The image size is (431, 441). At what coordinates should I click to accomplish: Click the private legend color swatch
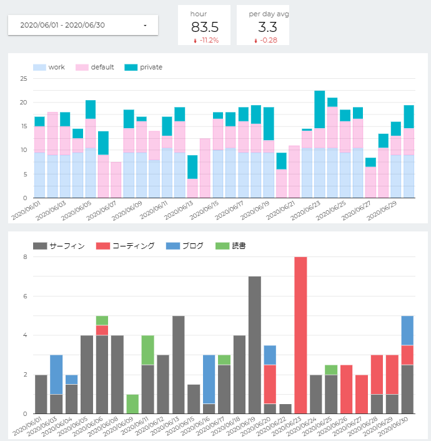pyautogui.click(x=131, y=67)
